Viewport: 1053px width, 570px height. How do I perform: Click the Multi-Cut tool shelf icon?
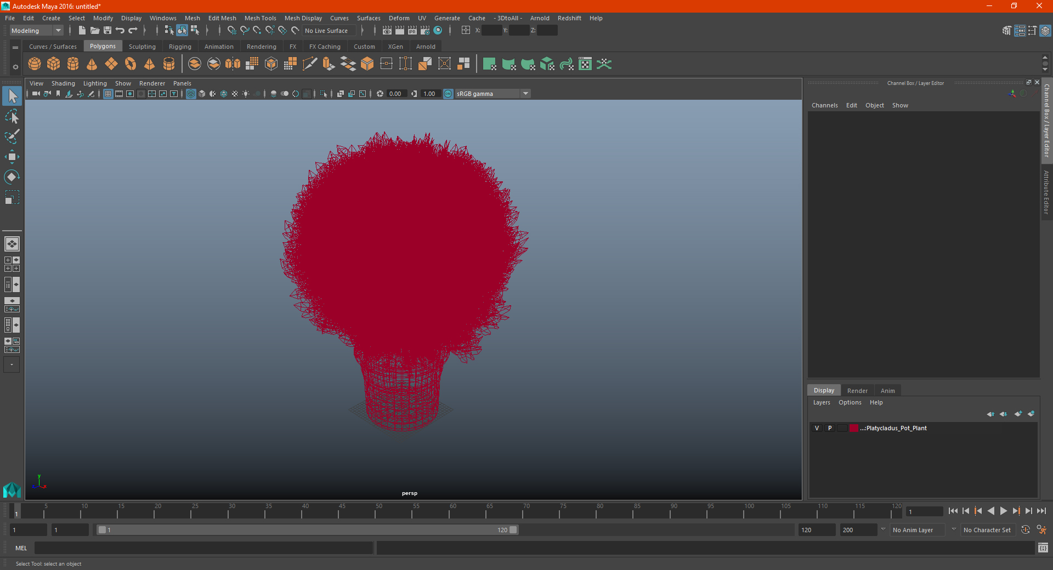310,64
